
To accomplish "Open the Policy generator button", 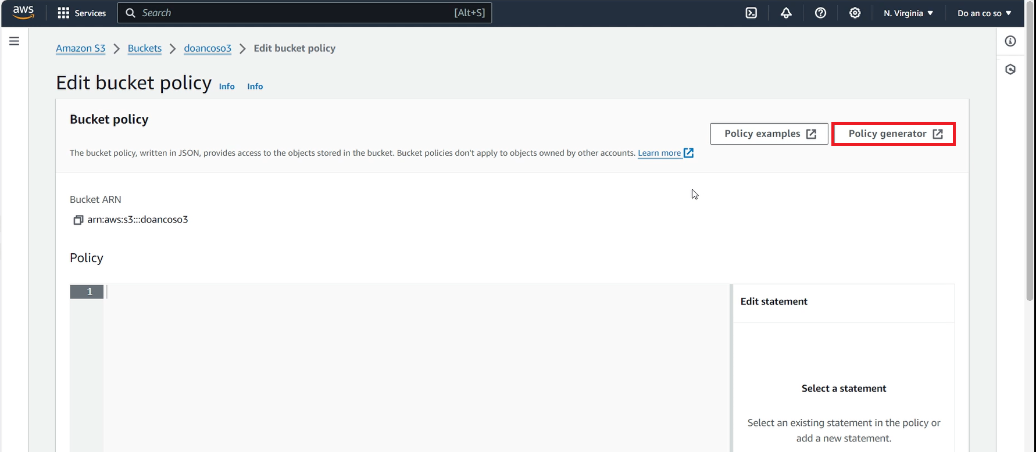I will [894, 134].
